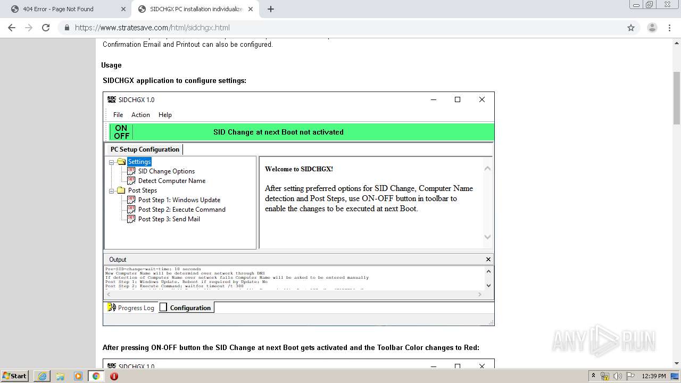The height and width of the screenshot is (383, 681).
Task: Select SID Change Options tree item
Action: pos(167,171)
